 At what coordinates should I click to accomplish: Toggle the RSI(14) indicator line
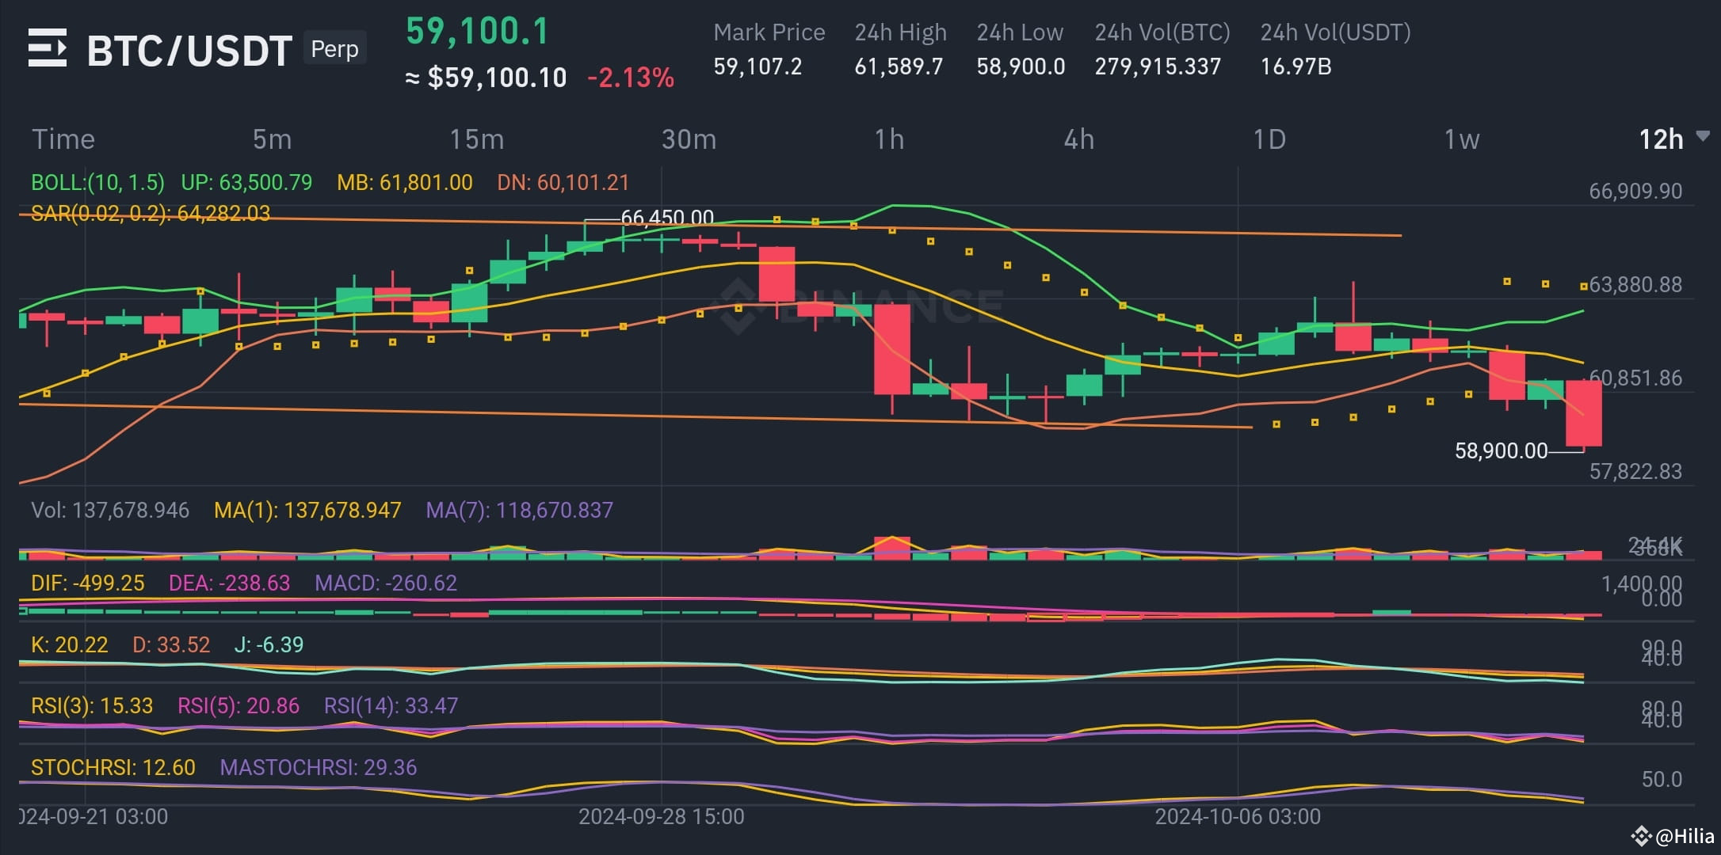[391, 705]
